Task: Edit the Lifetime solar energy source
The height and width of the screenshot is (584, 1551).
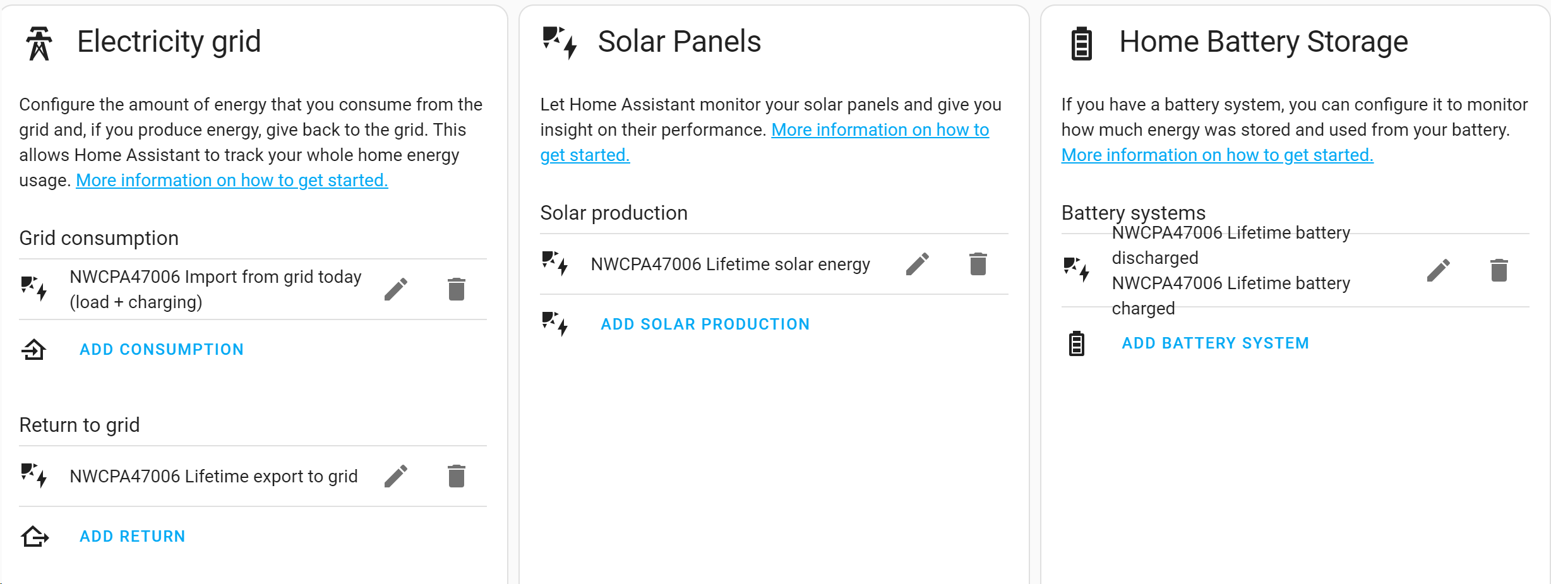Action: point(917,265)
